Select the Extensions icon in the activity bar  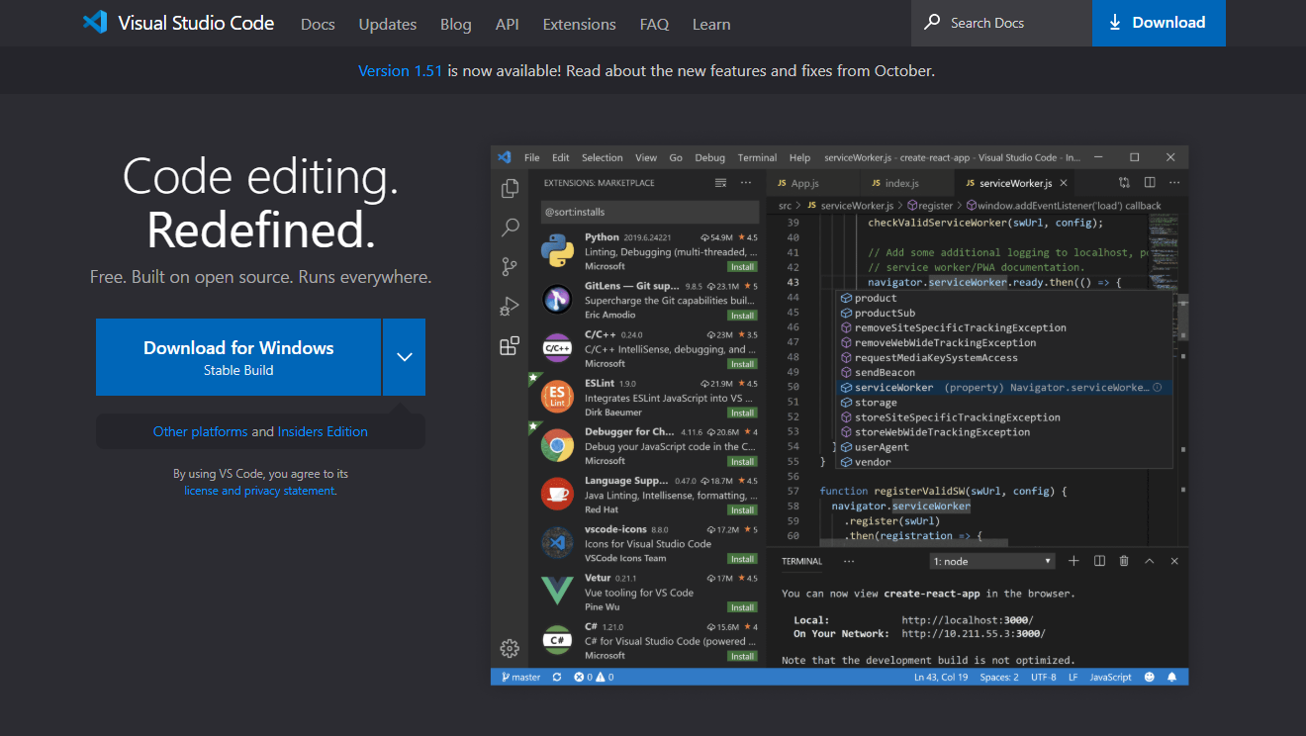click(510, 346)
